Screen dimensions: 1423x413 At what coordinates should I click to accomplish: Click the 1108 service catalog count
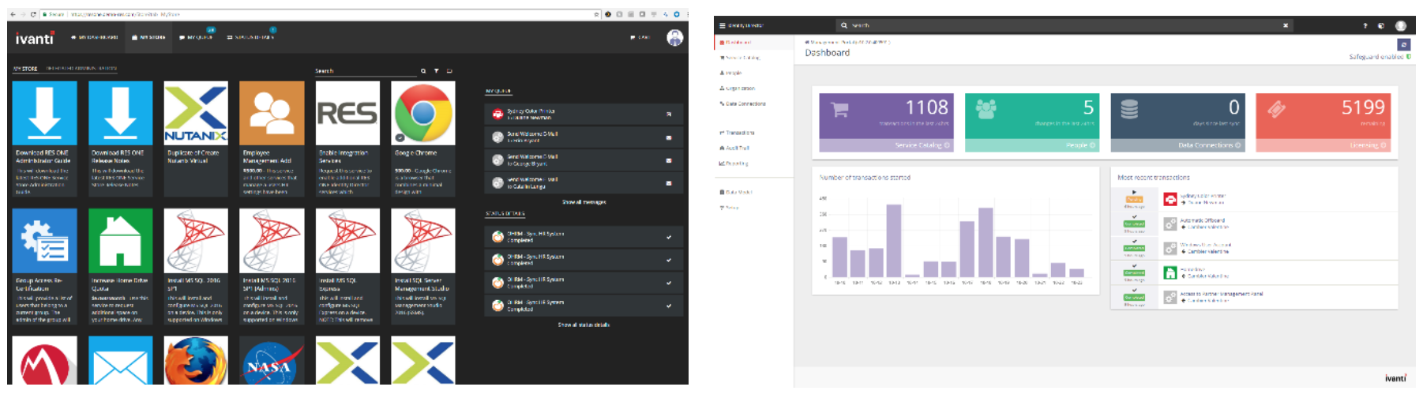tap(926, 107)
